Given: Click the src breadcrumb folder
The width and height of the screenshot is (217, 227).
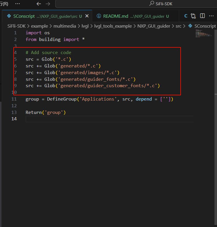Looking at the screenshot, I should point(178,26).
